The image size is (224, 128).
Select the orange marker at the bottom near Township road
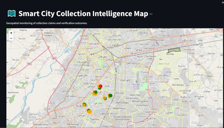89,112
